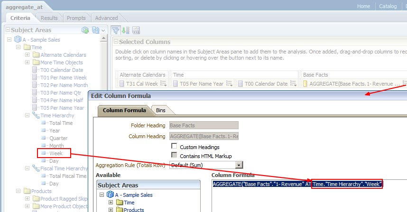Select T01 Per Name Week in tree
The height and width of the screenshot is (212, 407).
[64, 78]
